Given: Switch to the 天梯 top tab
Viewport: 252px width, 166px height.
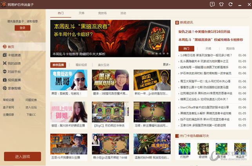Looking at the screenshot, I should point(81,13).
